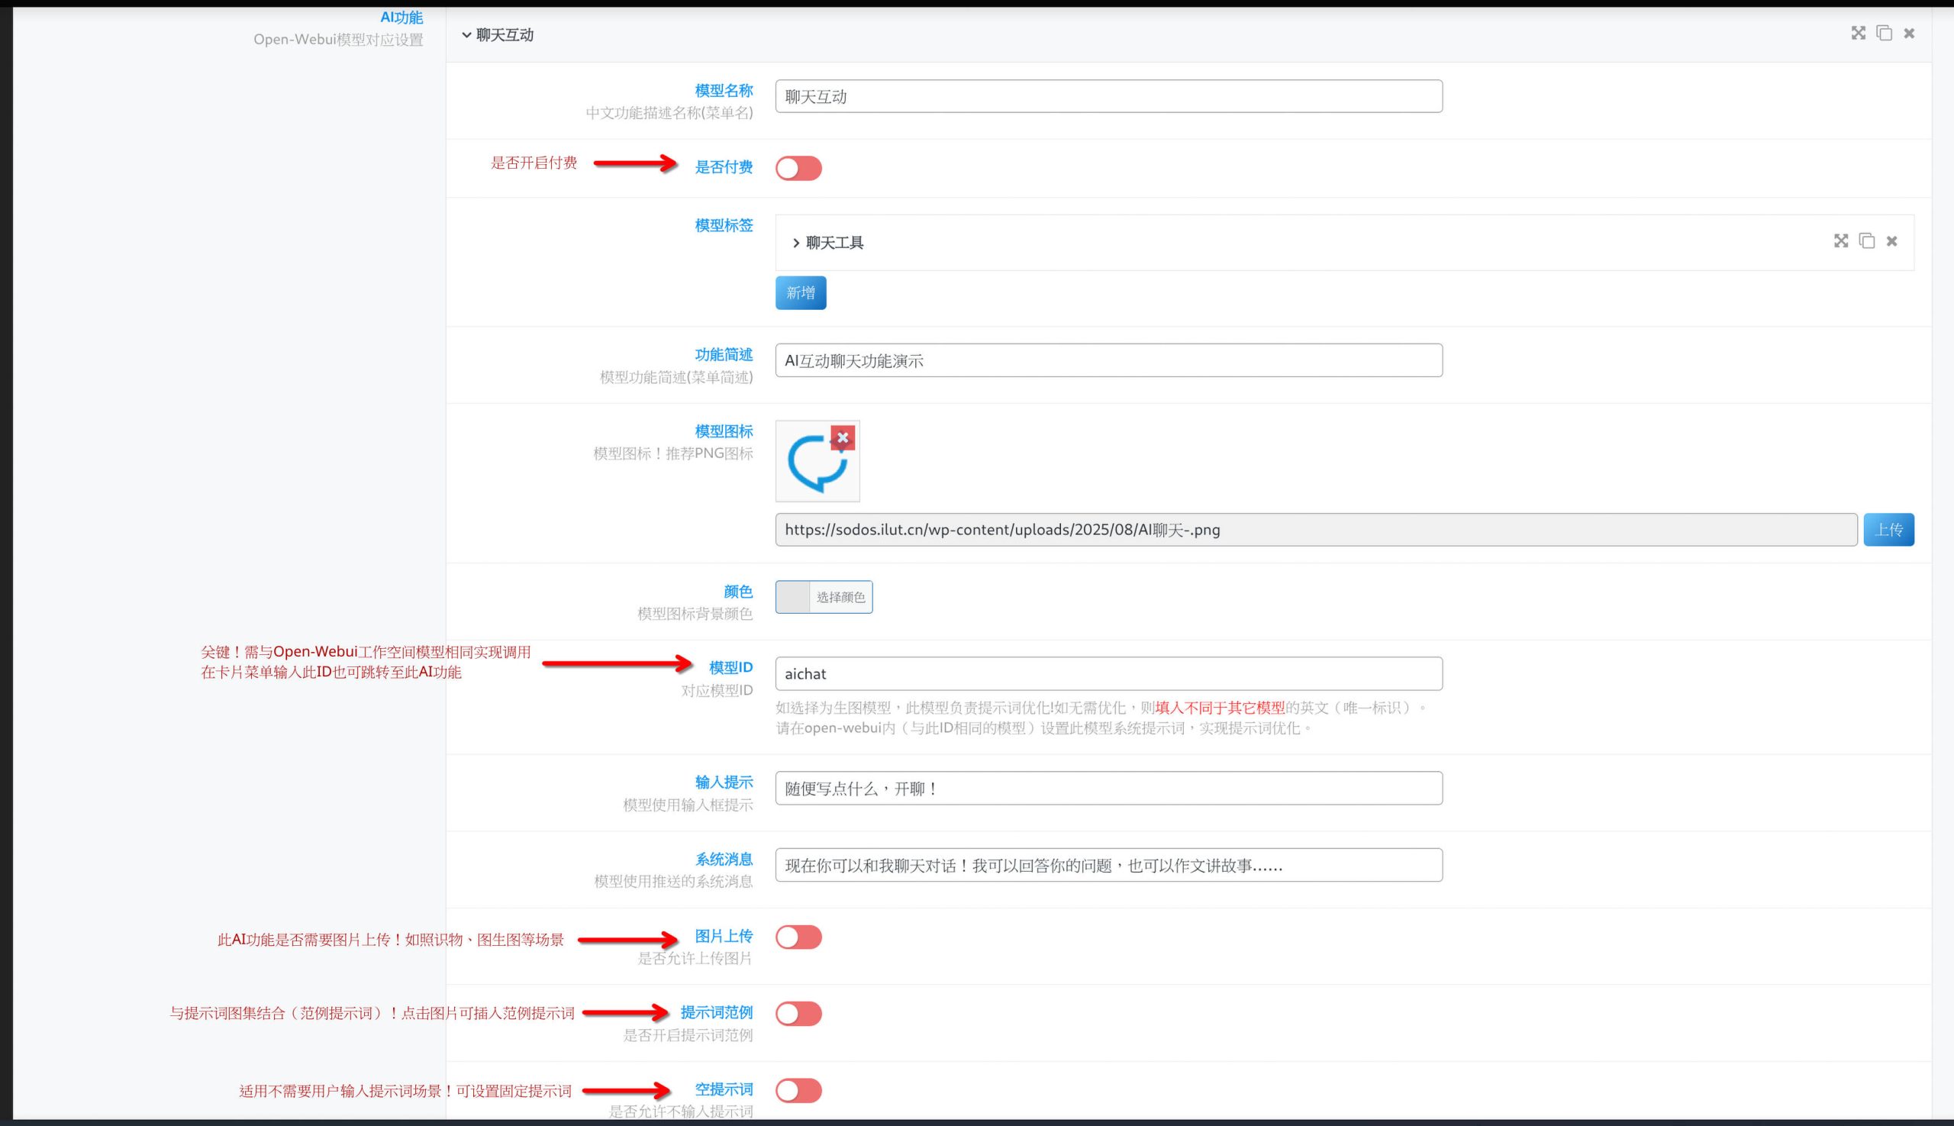This screenshot has height=1126, width=1954.
Task: Click the copy icon of the 聊天工具 tag
Action: pos(1866,241)
